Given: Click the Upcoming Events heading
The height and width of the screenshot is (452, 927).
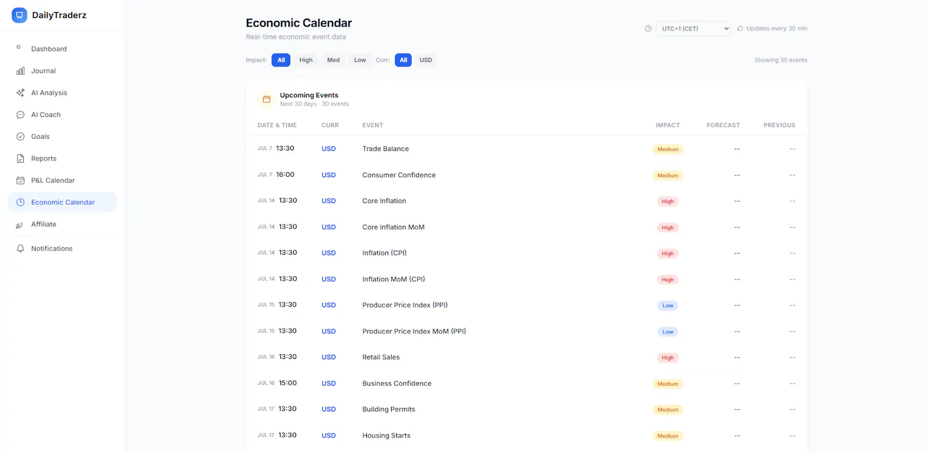Looking at the screenshot, I should pos(309,95).
